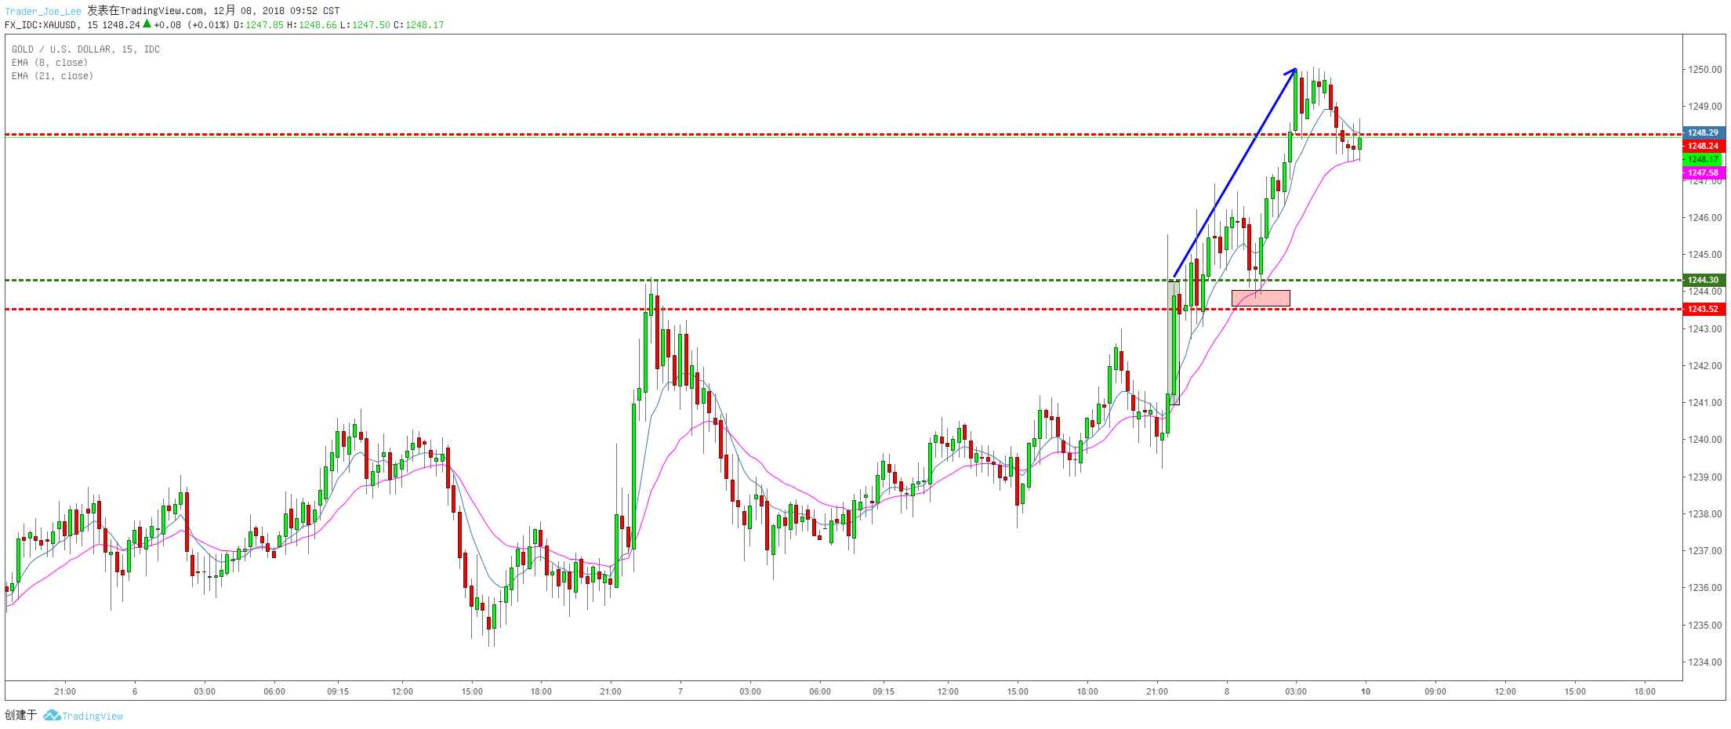This screenshot has width=1731, height=729.
Task: Click the 1241.00 price axis tick
Action: tap(1705, 402)
